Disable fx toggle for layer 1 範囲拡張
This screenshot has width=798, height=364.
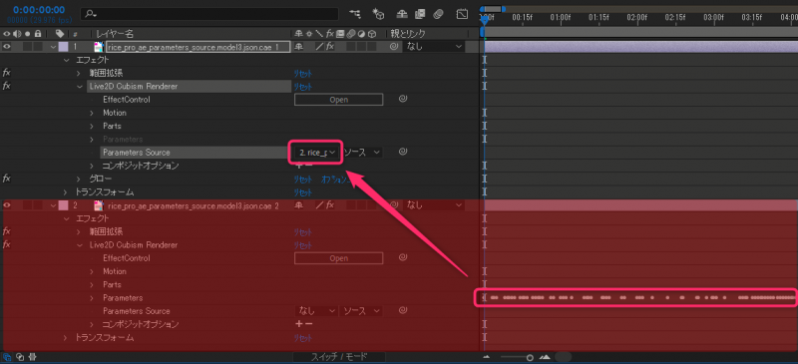[7, 74]
